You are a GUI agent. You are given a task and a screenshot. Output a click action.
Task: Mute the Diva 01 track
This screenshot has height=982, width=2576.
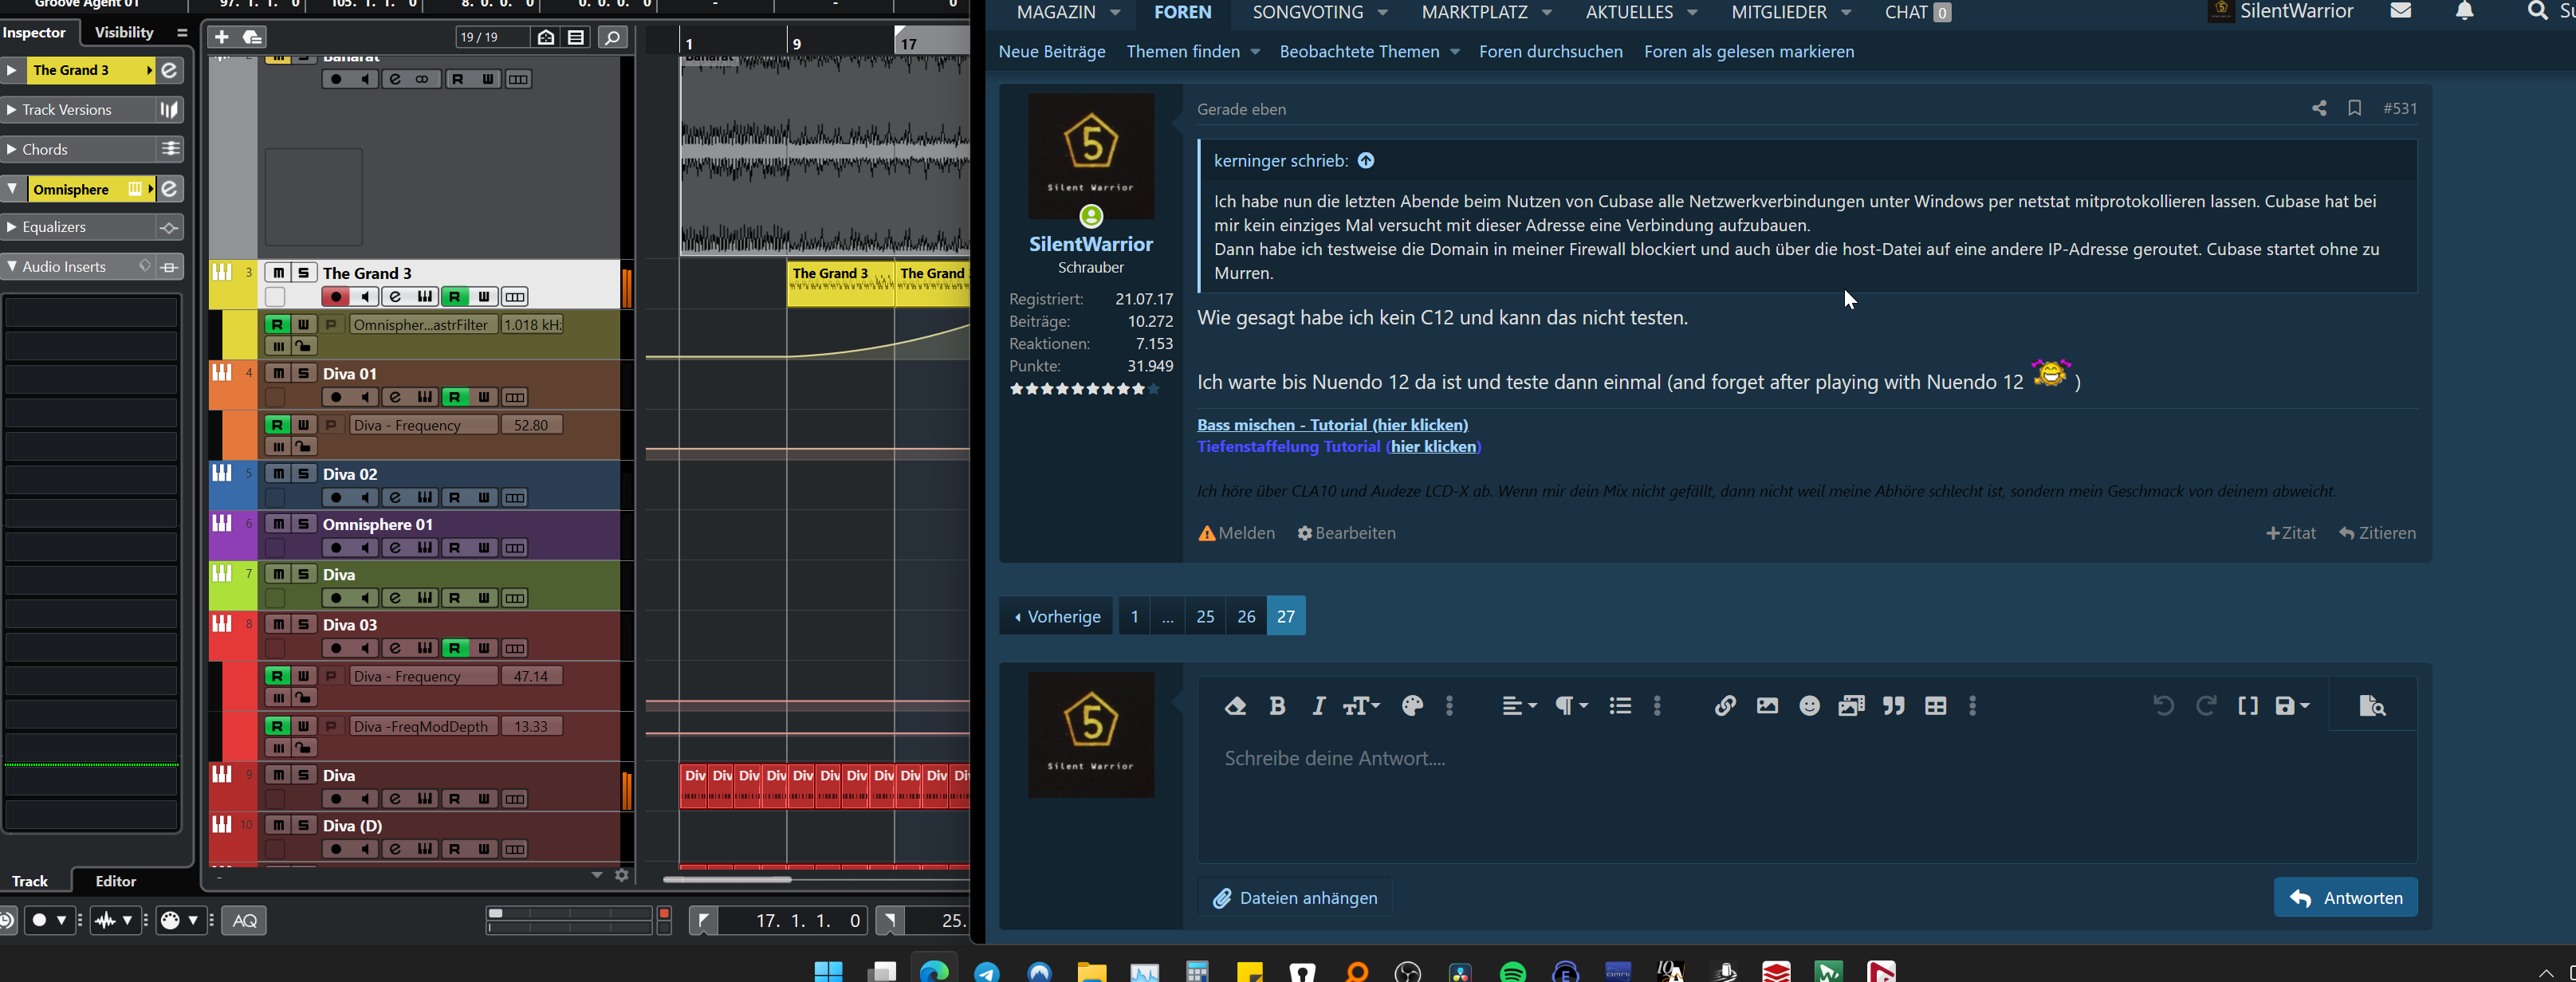coord(278,373)
